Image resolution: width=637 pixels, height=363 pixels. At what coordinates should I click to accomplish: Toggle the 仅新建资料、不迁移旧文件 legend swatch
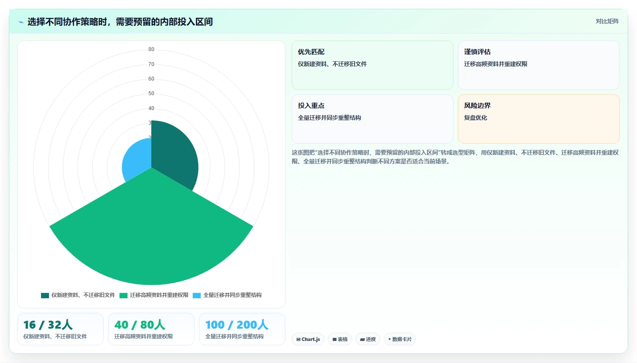[x=45, y=295]
